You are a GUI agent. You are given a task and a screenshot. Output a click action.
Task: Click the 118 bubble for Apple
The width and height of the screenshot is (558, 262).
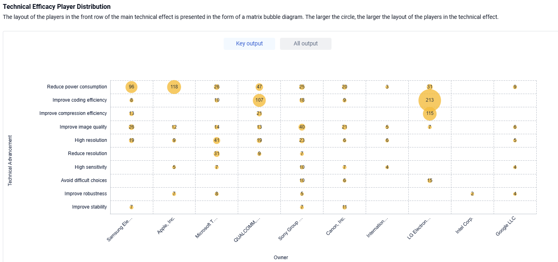point(174,87)
